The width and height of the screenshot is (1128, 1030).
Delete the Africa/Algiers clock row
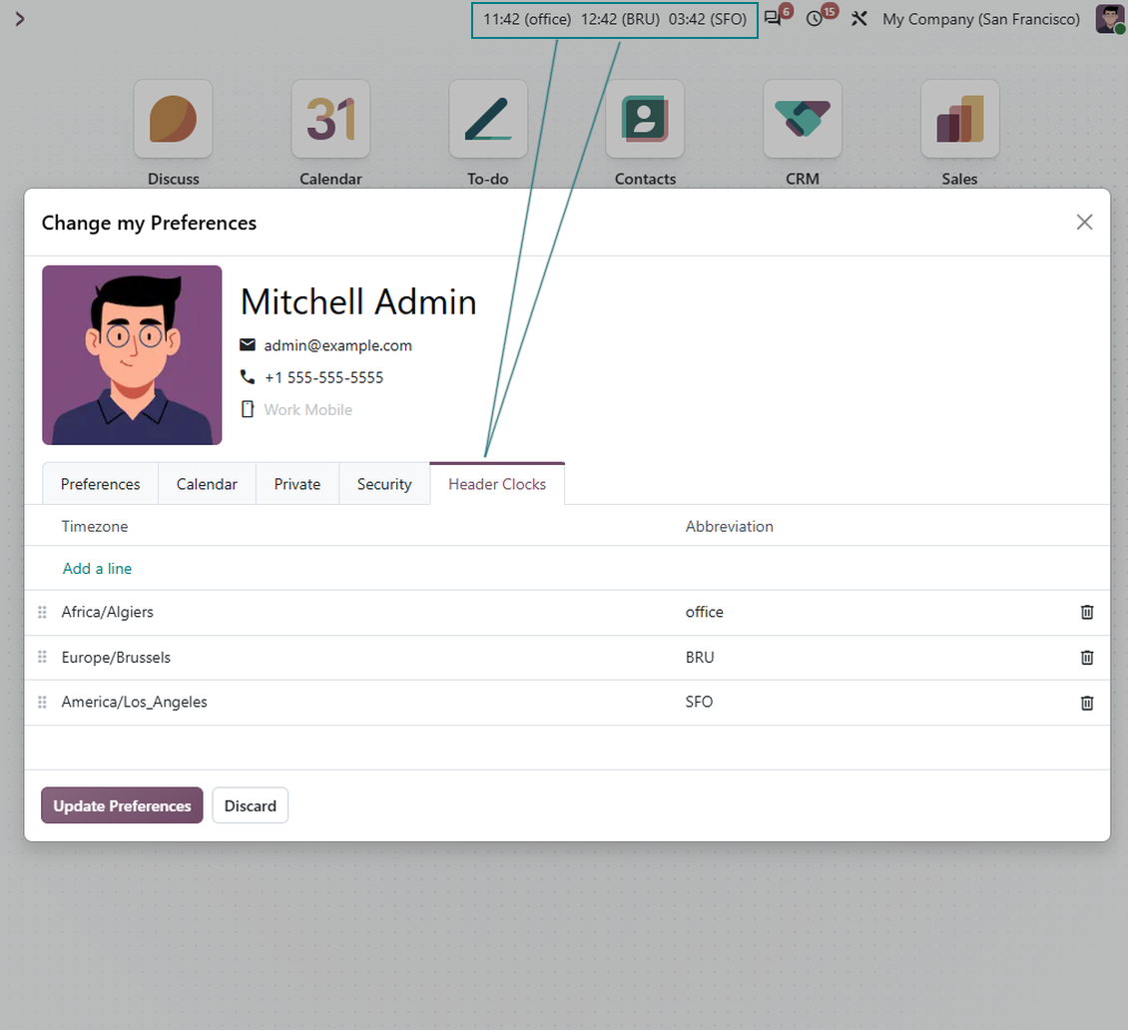click(1087, 612)
